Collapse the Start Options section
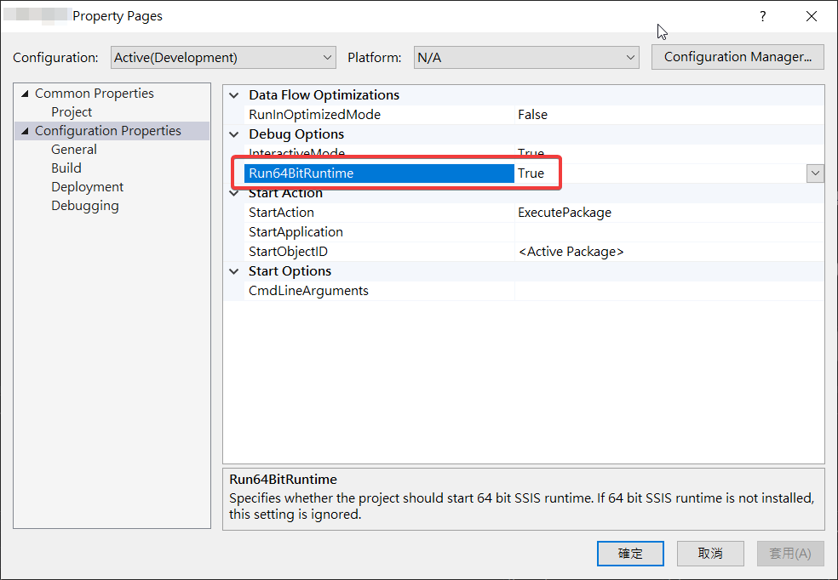 pyautogui.click(x=234, y=270)
